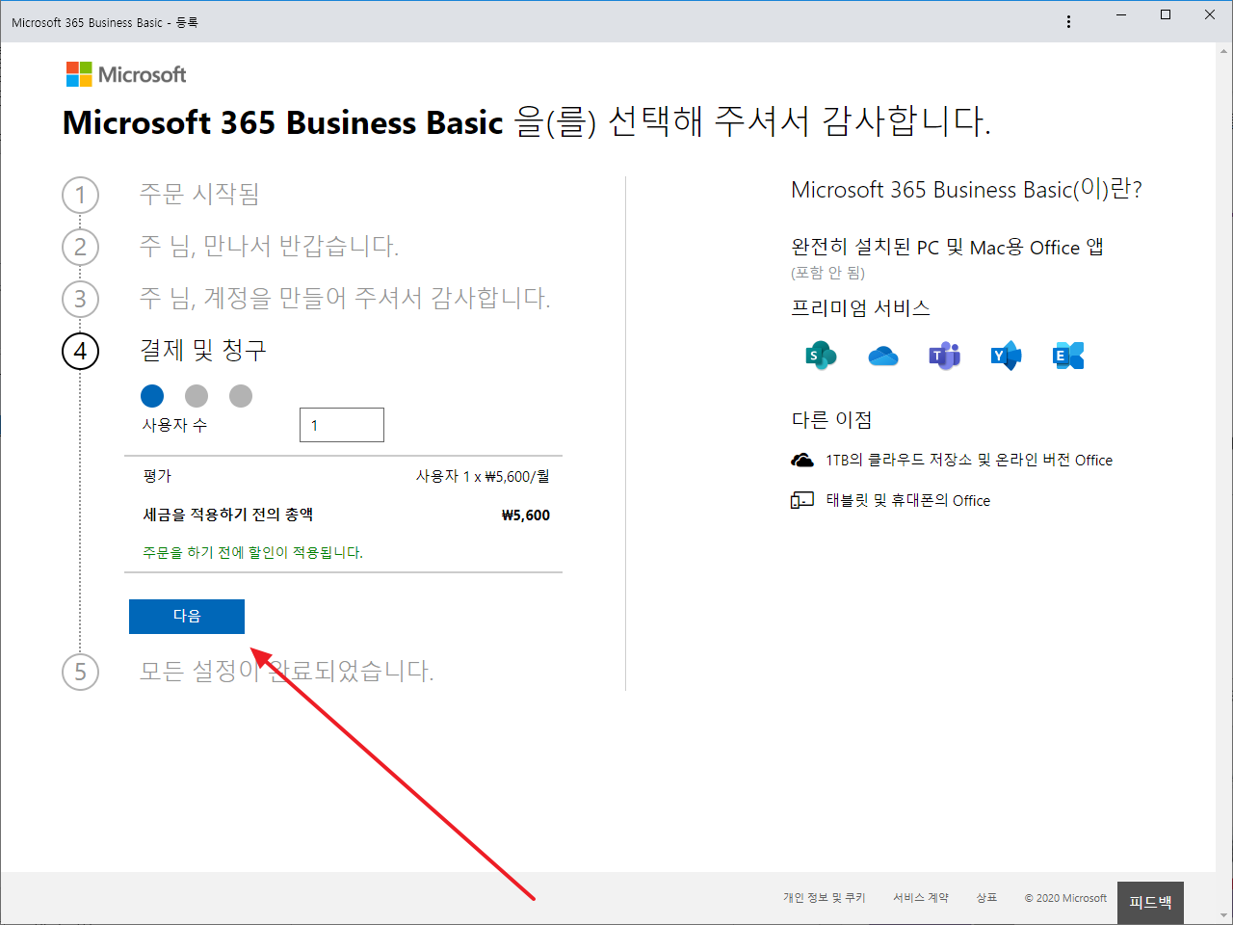
Task: Click the blue 다음 button
Action: coord(187,617)
